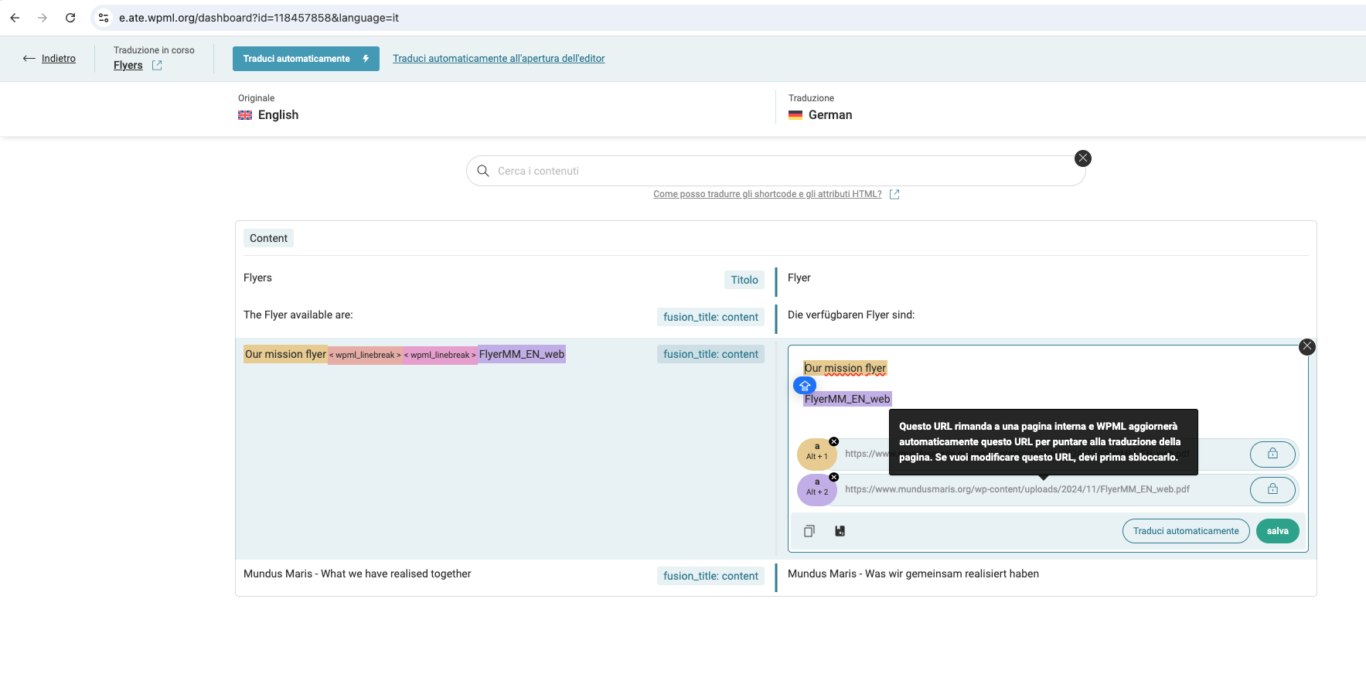1366x674 pixels.
Task: Go back with the browser back arrow
Action: [x=15, y=18]
